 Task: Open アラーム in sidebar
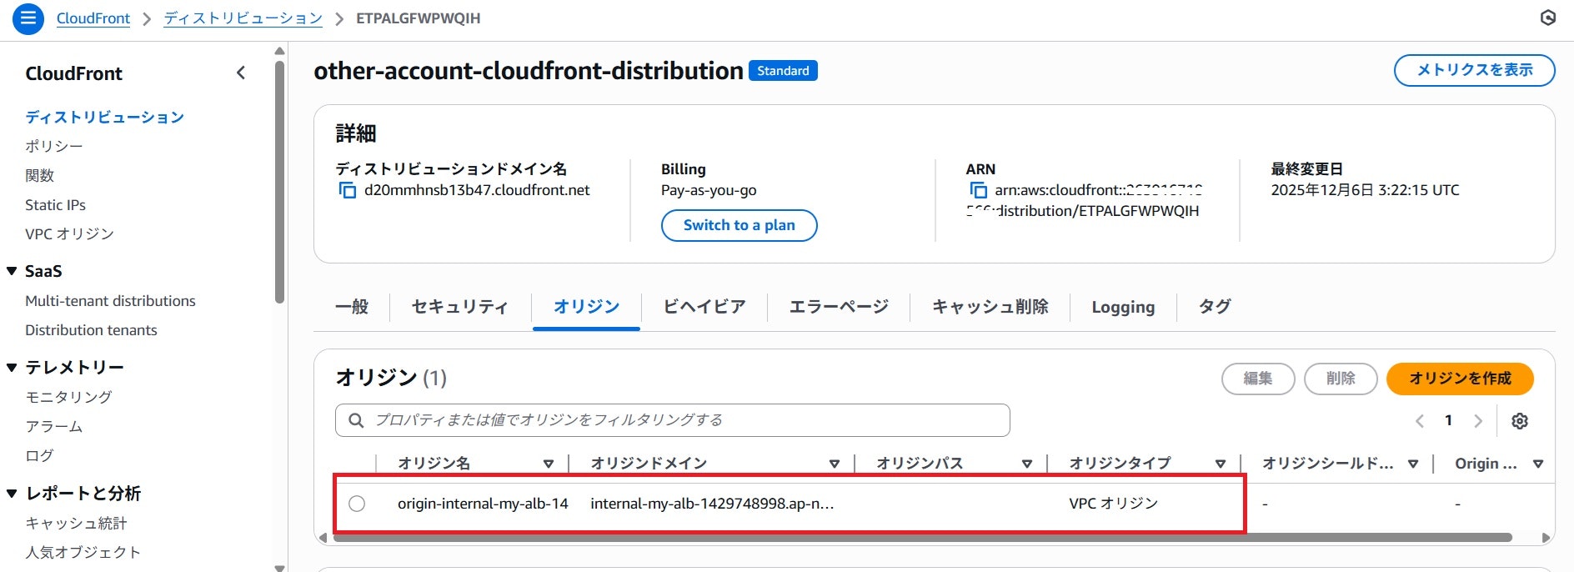coord(54,427)
